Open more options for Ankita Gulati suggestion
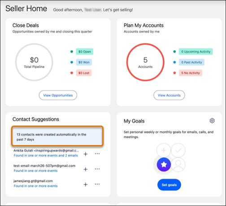The width and height of the screenshot is (226, 206). click(97, 153)
